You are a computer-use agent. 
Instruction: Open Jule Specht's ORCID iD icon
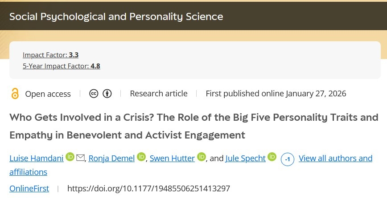click(x=272, y=157)
